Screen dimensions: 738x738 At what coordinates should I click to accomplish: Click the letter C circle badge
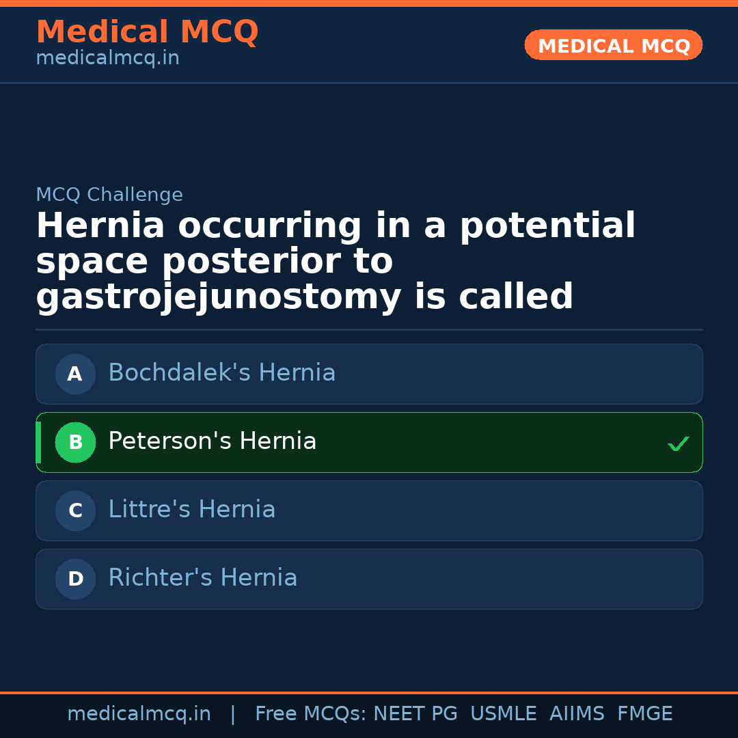(75, 510)
